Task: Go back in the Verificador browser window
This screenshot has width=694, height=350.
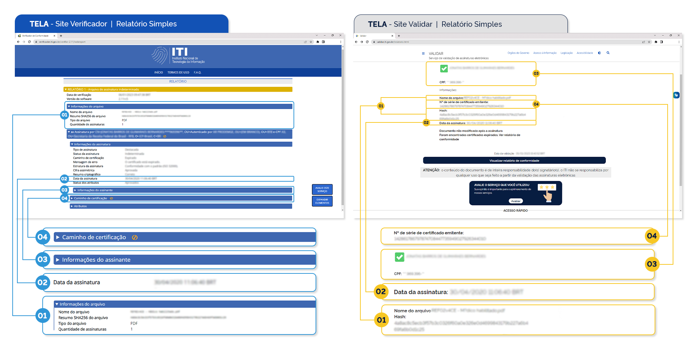Action: (18, 42)
